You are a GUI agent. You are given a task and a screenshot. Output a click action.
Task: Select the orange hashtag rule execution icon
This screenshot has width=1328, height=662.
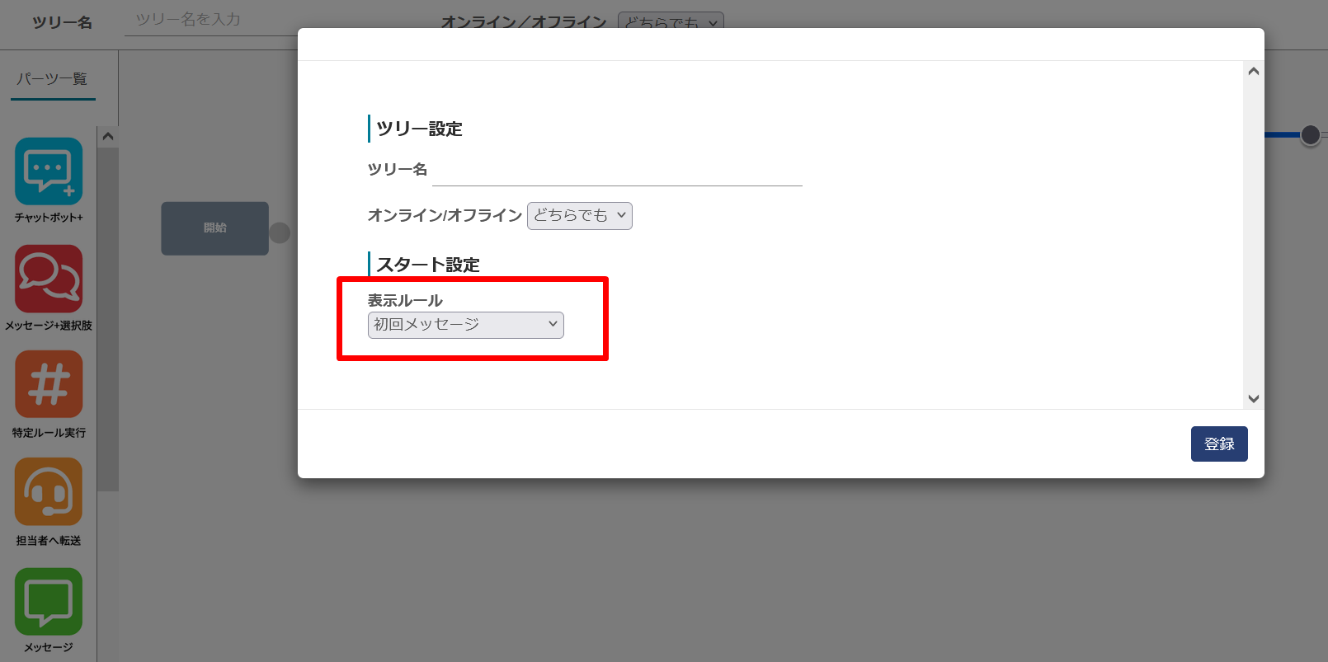click(x=49, y=384)
